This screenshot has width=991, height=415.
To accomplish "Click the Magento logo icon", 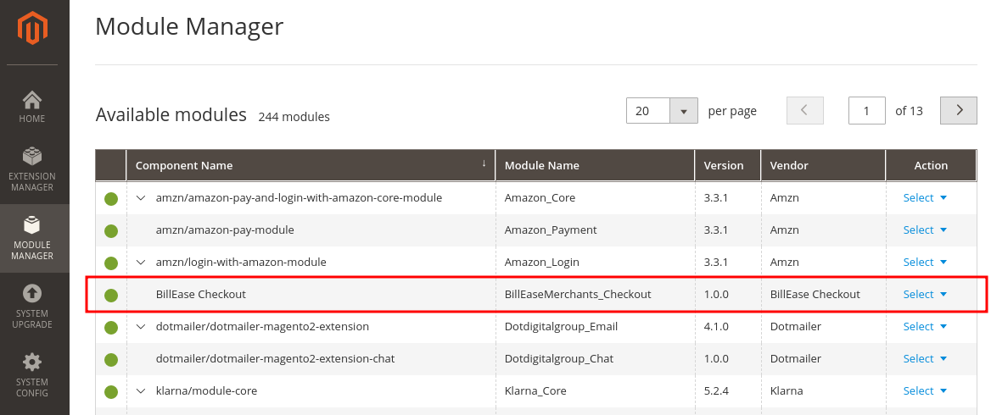I will [32, 29].
